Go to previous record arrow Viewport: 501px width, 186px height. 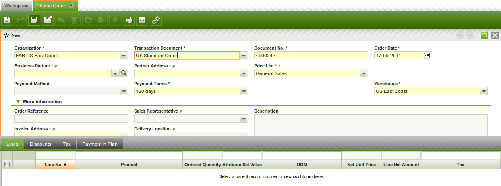coord(460,35)
